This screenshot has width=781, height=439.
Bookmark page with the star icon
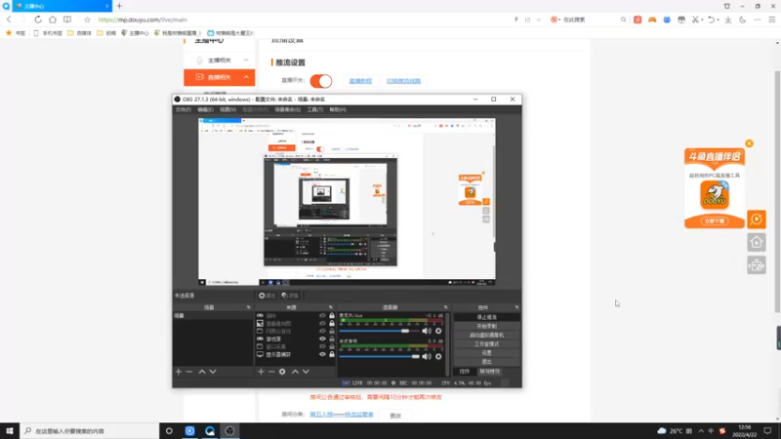[x=87, y=20]
